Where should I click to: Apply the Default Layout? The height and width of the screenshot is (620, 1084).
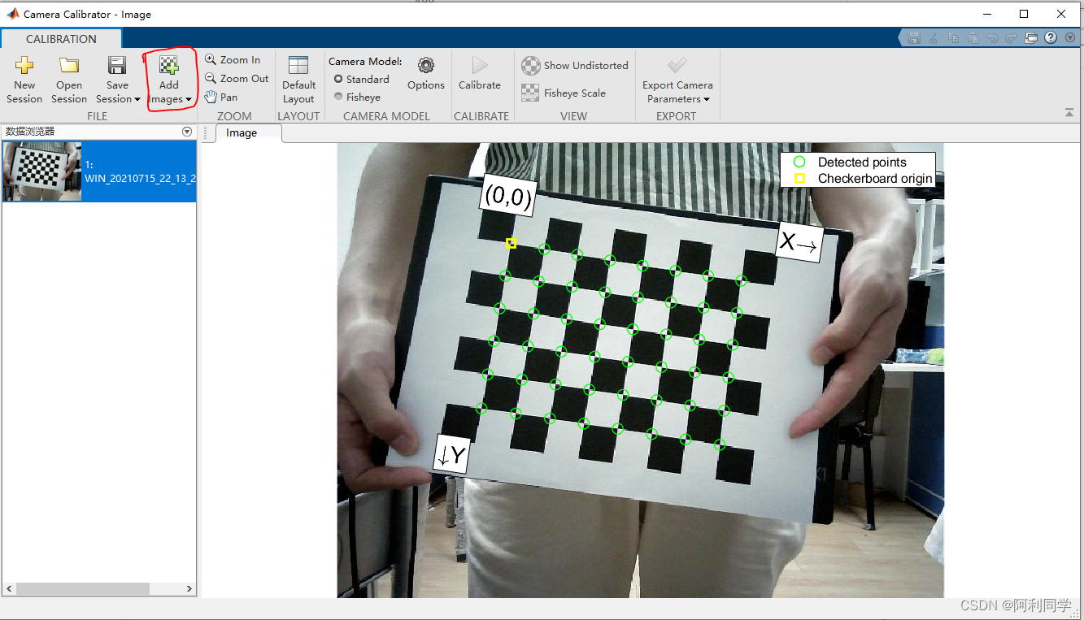(x=298, y=80)
